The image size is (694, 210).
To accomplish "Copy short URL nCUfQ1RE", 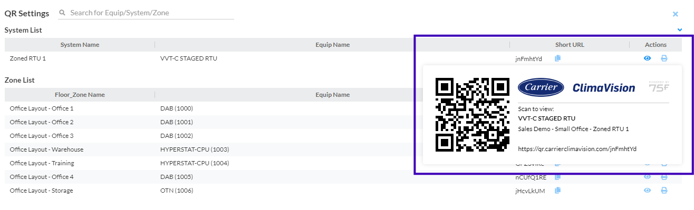I will point(557,177).
